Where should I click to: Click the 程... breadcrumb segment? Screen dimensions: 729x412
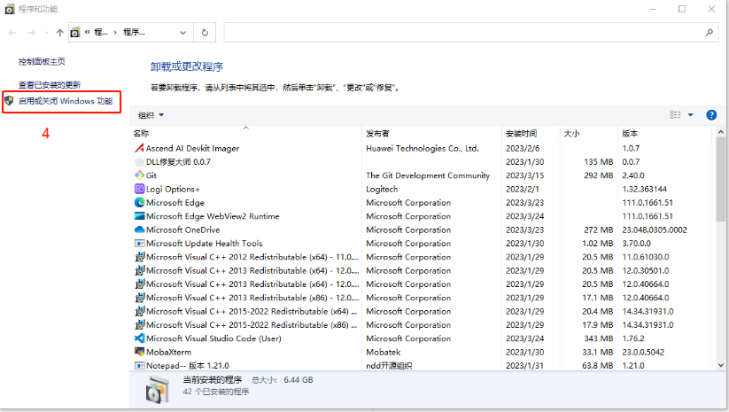pos(101,32)
